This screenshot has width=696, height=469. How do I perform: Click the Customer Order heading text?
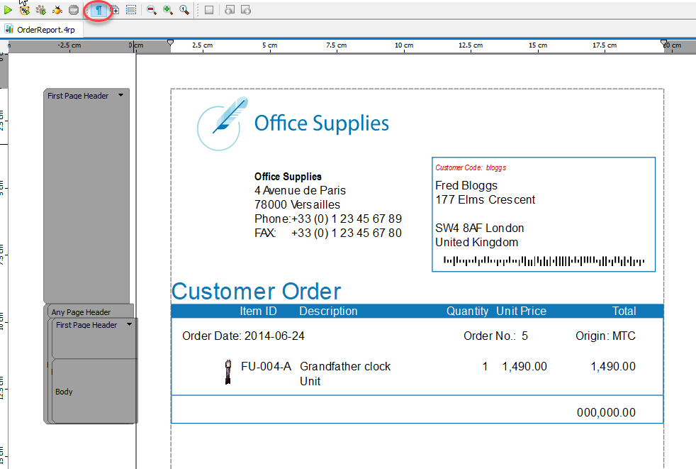tap(256, 291)
